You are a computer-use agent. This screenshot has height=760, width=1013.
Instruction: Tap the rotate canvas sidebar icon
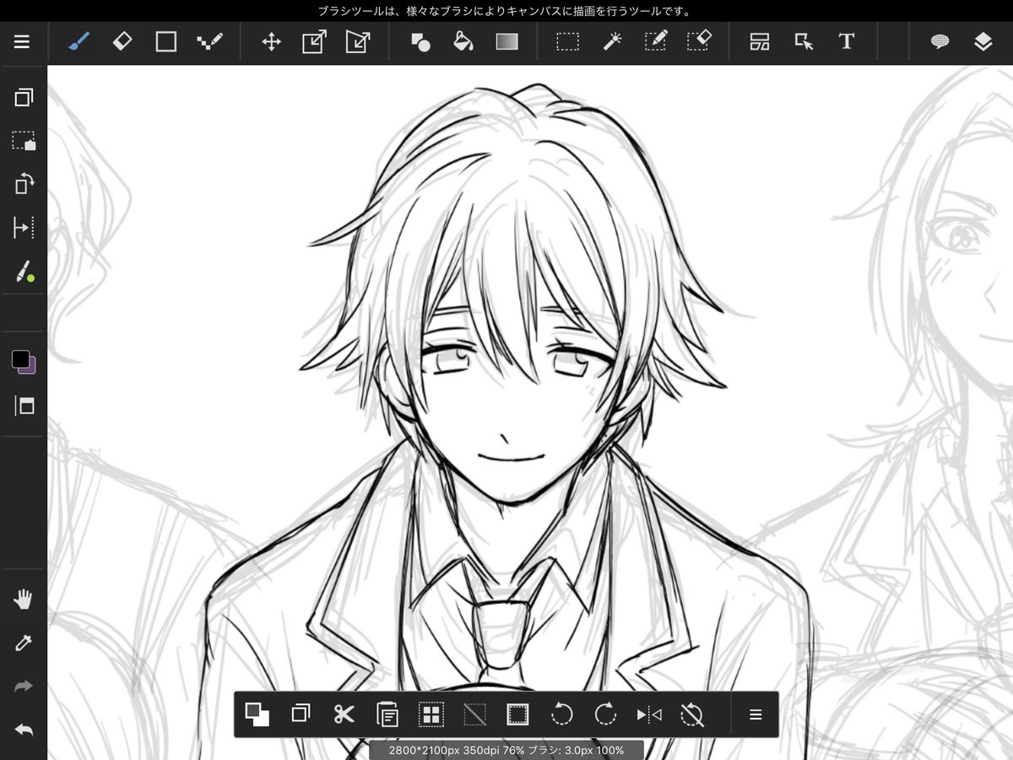coord(24,183)
